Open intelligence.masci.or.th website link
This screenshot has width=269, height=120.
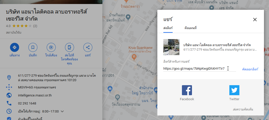pyautogui.click(x=35, y=95)
